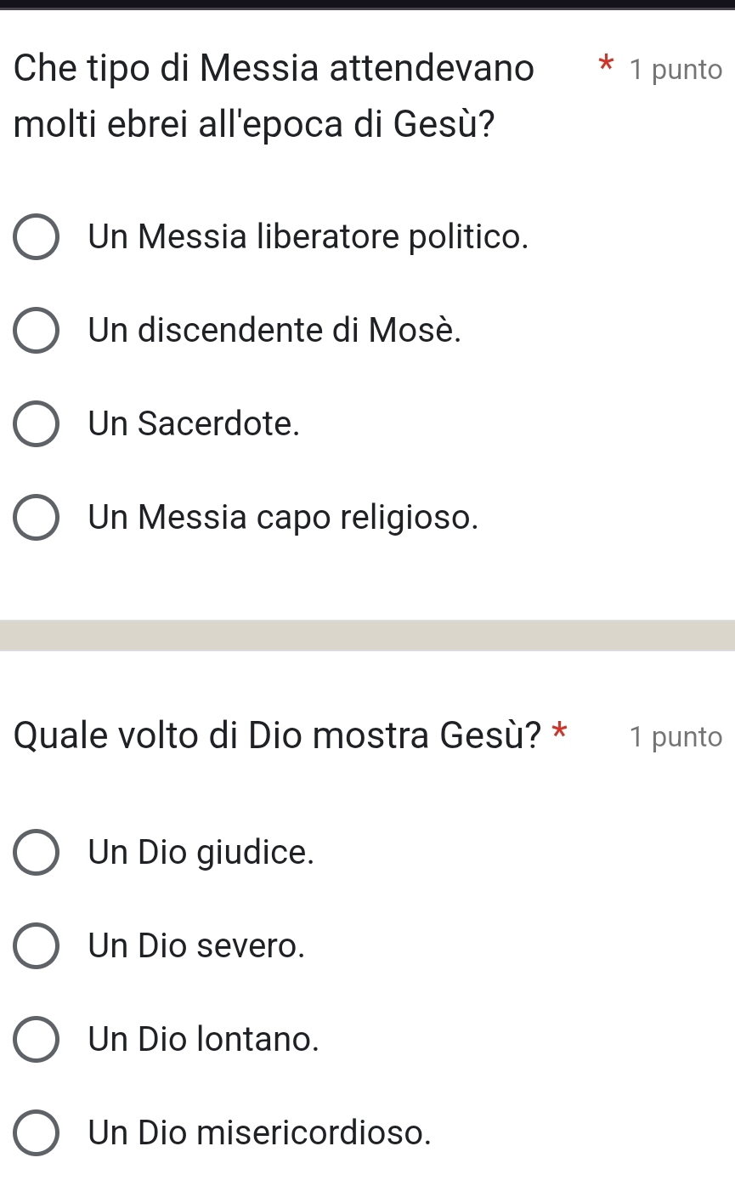Select the 'Un Messia liberatore politico' radio button
This screenshot has height=1203, width=735.
click(x=37, y=237)
